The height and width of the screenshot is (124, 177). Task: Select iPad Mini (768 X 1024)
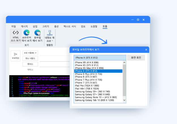(87, 88)
